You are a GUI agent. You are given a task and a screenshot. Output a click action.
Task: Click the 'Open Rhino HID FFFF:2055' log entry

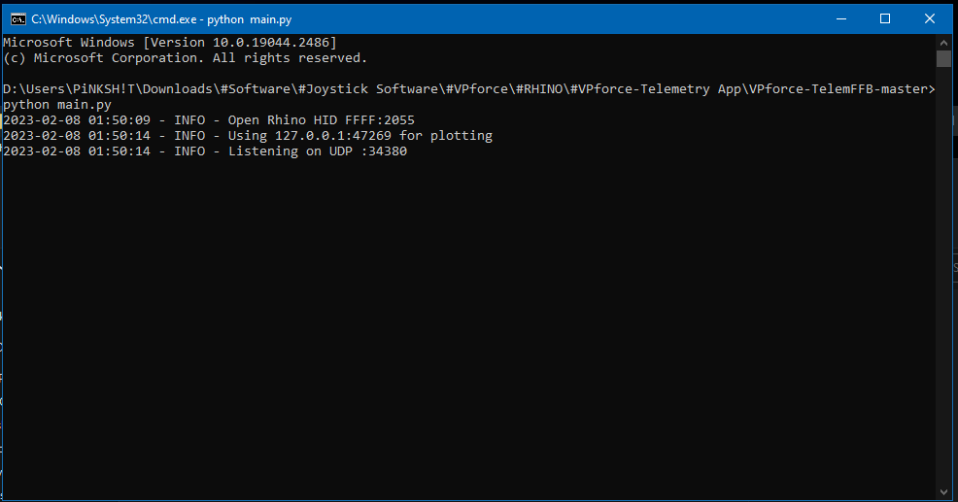click(321, 120)
